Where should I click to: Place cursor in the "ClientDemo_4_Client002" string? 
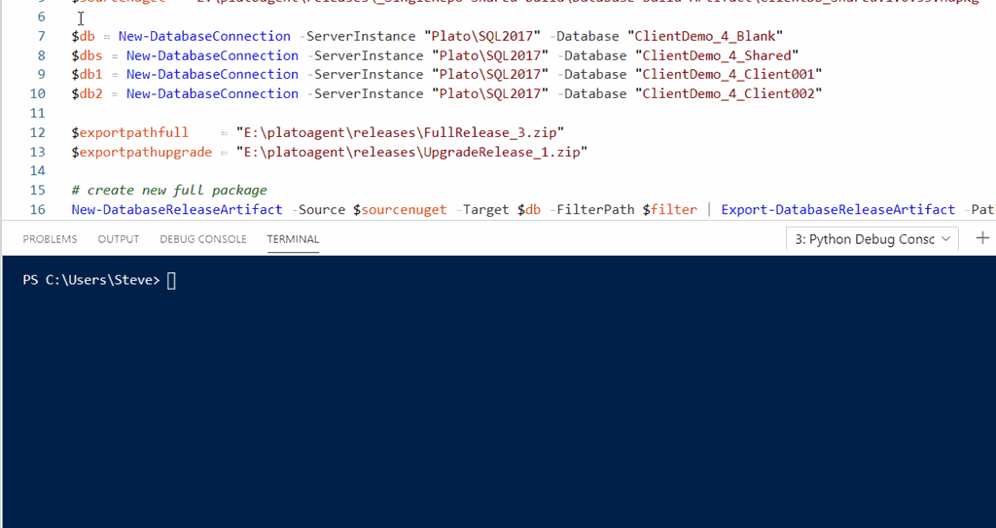pyautogui.click(x=729, y=93)
